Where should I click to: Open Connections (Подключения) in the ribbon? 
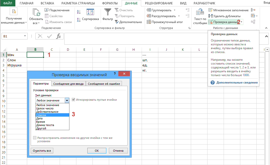point(57,10)
